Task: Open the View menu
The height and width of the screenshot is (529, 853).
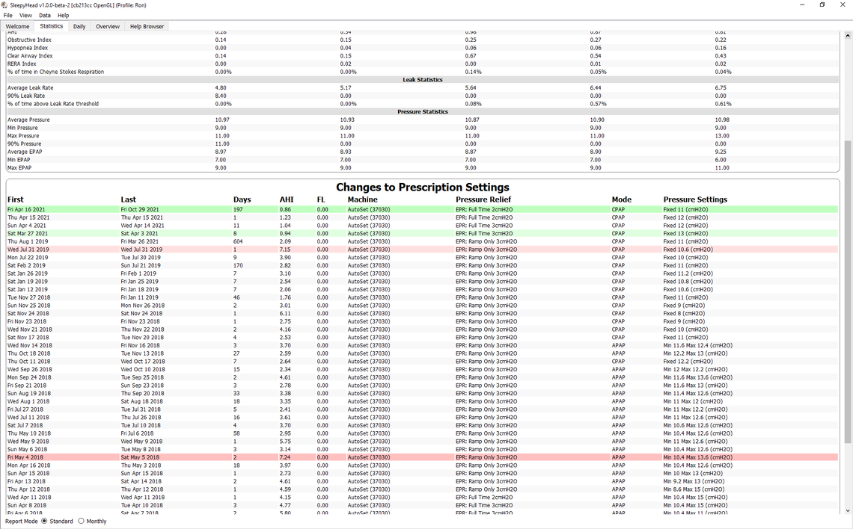Action: (x=25, y=15)
